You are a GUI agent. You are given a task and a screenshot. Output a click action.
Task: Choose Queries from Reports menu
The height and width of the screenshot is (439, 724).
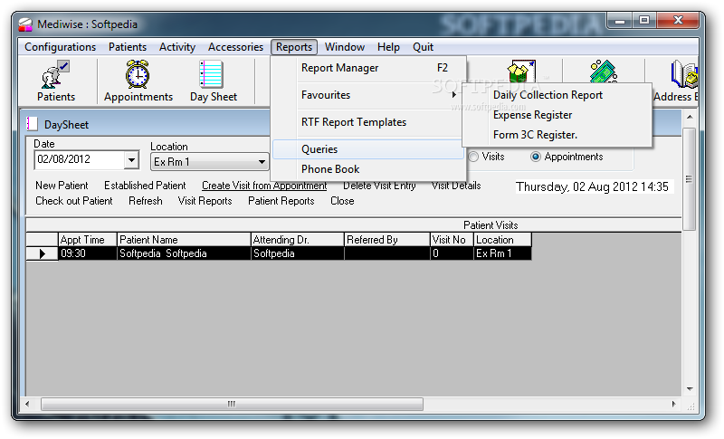coord(368,149)
